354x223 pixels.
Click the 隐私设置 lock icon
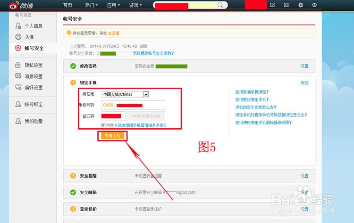point(18,65)
